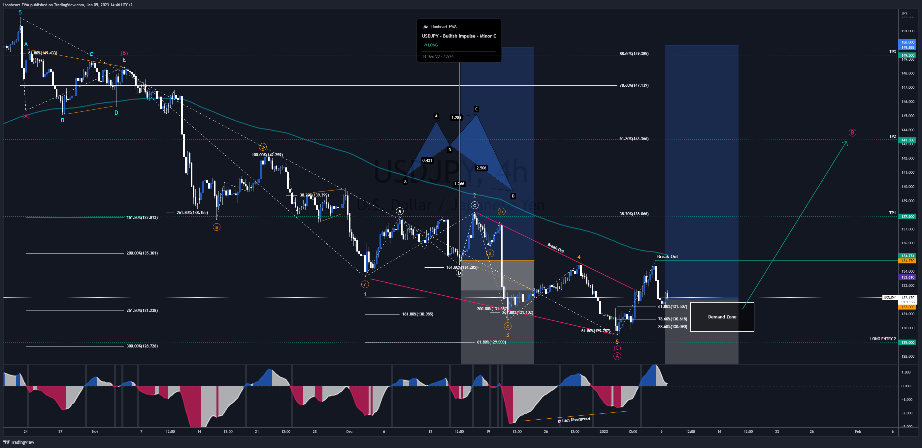Click the '161.80%(130.985)' fib label
This screenshot has width=922, height=448.
pos(417,314)
